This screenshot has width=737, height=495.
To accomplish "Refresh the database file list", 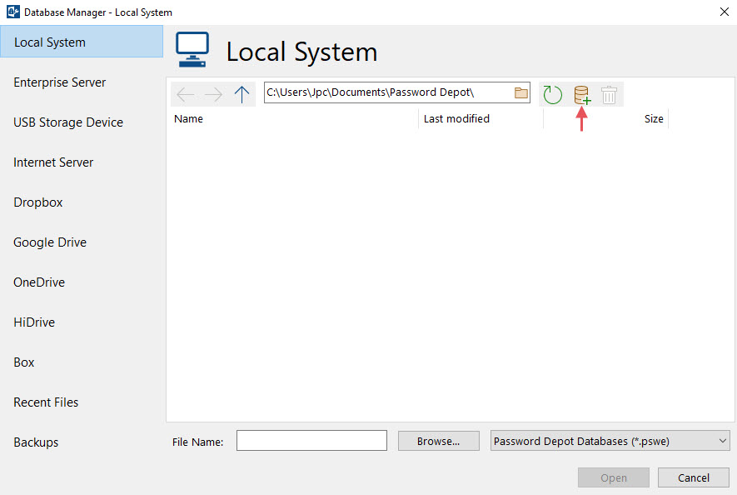I will (552, 94).
